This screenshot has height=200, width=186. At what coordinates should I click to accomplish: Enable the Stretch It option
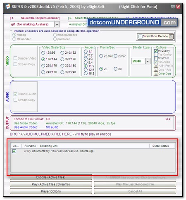pos(156,58)
